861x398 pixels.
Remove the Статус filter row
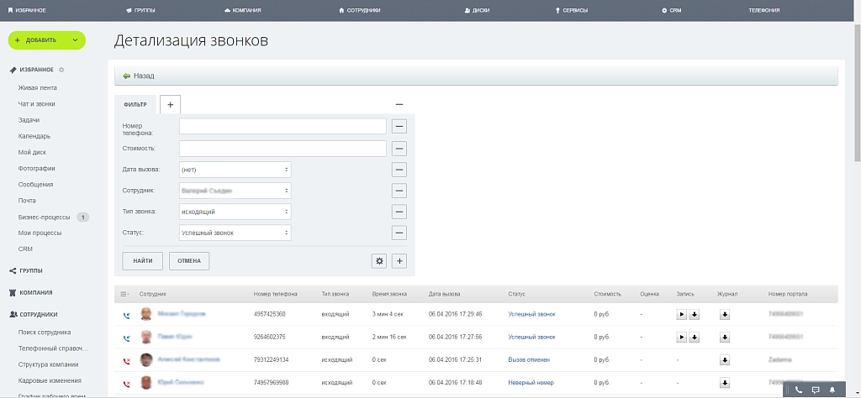[x=399, y=233]
